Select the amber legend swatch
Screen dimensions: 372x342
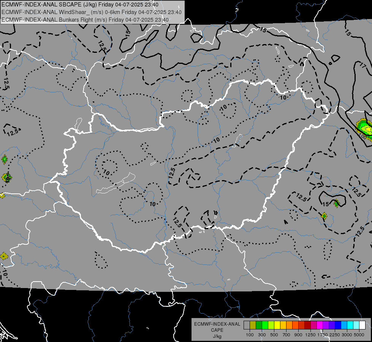pos(283,325)
